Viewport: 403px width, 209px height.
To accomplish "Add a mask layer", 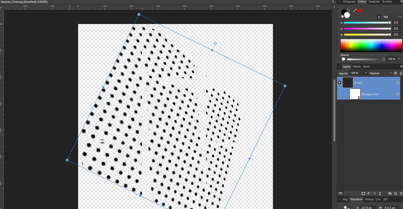I will tap(363, 193).
